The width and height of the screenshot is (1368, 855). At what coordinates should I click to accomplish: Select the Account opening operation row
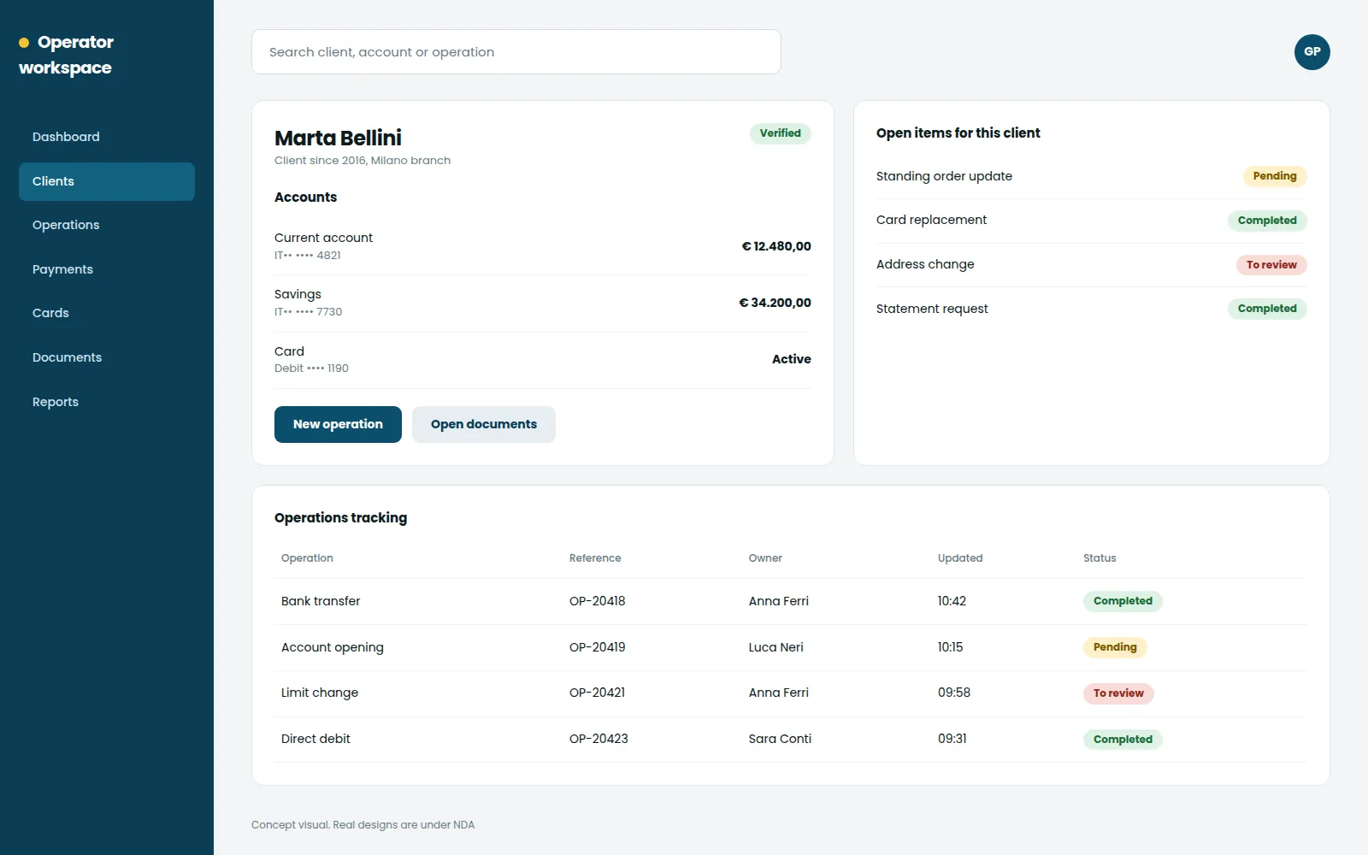791,648
